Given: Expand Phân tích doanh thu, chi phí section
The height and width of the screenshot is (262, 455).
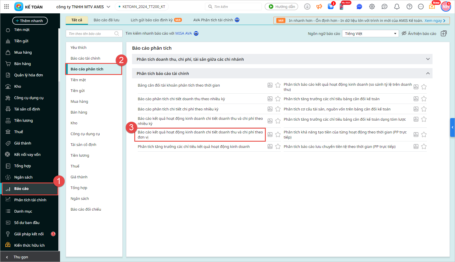Looking at the screenshot, I should point(428,59).
